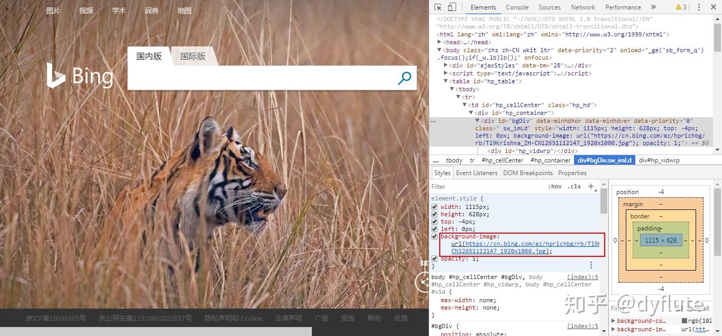Switch to 国际版 search tab
722x336 pixels.
click(193, 56)
